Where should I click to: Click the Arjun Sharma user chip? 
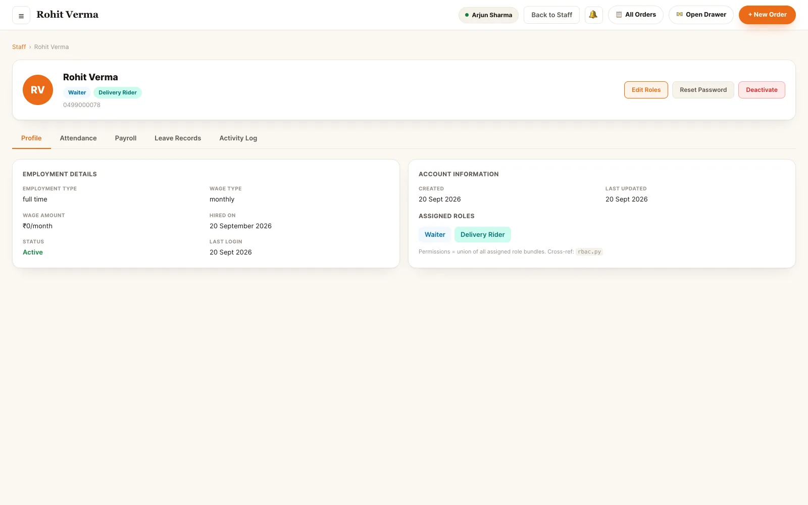488,15
